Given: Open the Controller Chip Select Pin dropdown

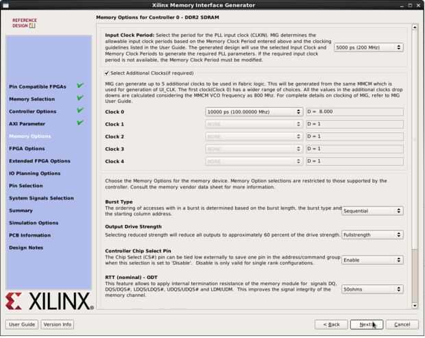Looking at the screenshot, I should 372,260.
